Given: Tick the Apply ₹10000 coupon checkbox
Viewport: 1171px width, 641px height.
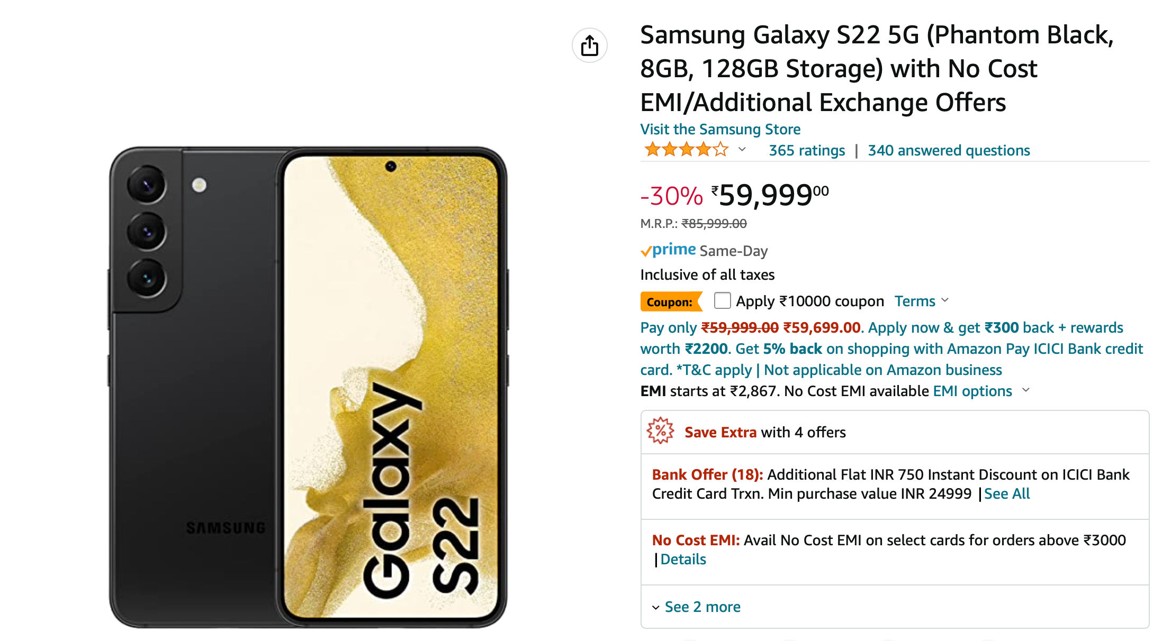Looking at the screenshot, I should (x=722, y=300).
